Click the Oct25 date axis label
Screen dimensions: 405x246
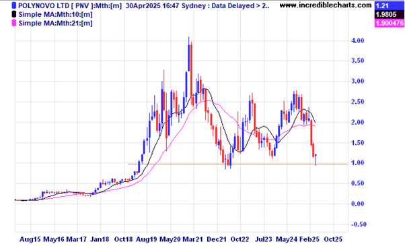coord(333,239)
